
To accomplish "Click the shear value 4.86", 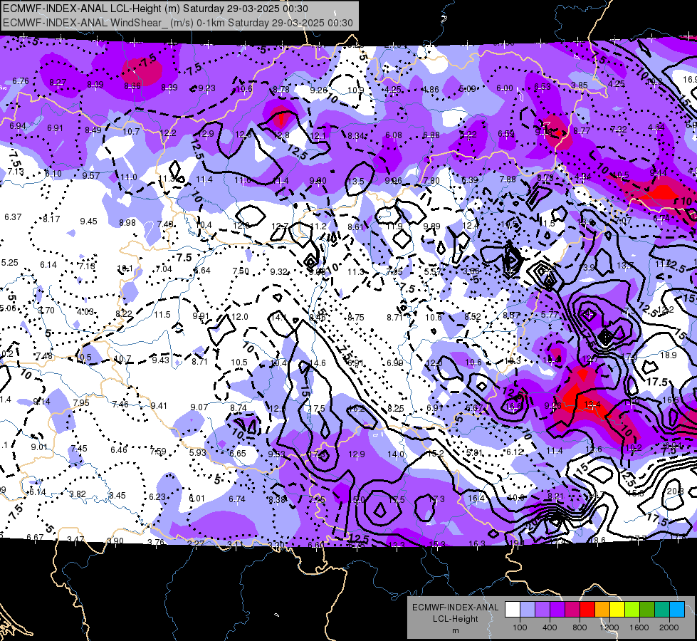I will (x=430, y=90).
